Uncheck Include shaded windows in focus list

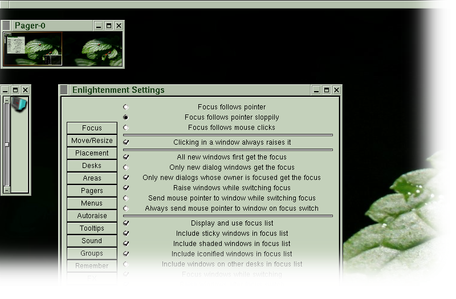tap(126, 244)
